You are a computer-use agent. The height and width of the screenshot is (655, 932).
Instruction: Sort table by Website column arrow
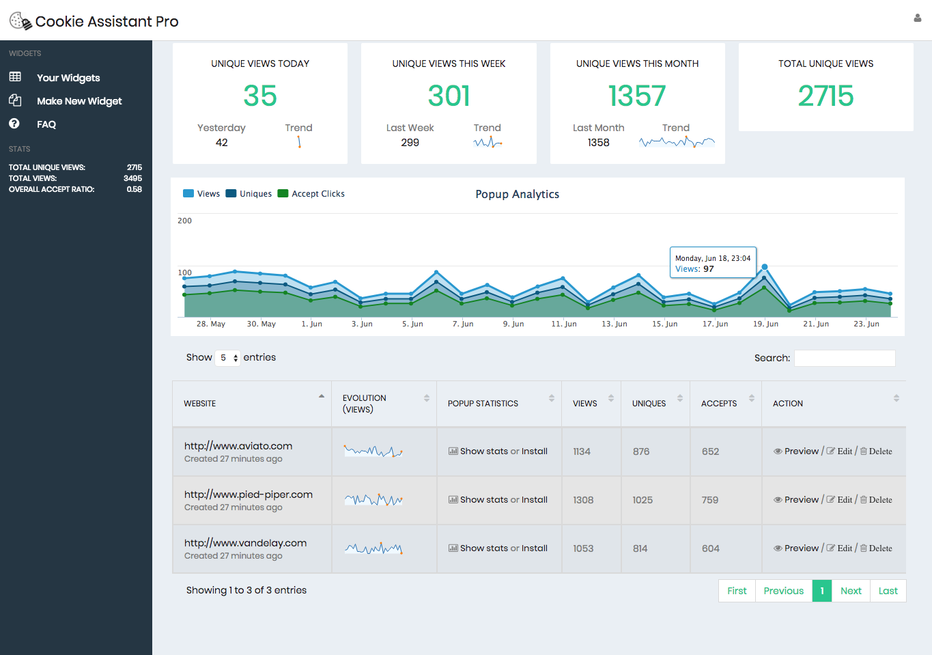322,397
